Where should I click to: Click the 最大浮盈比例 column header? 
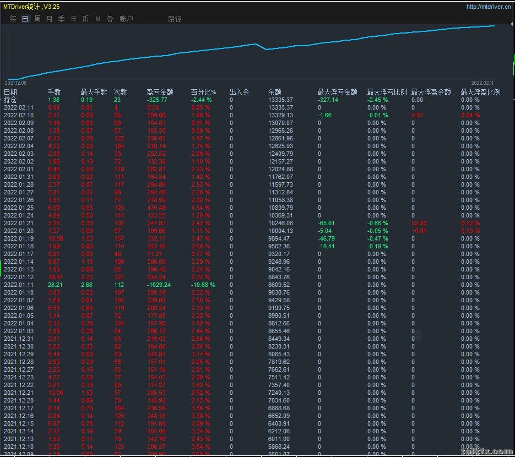[480, 93]
